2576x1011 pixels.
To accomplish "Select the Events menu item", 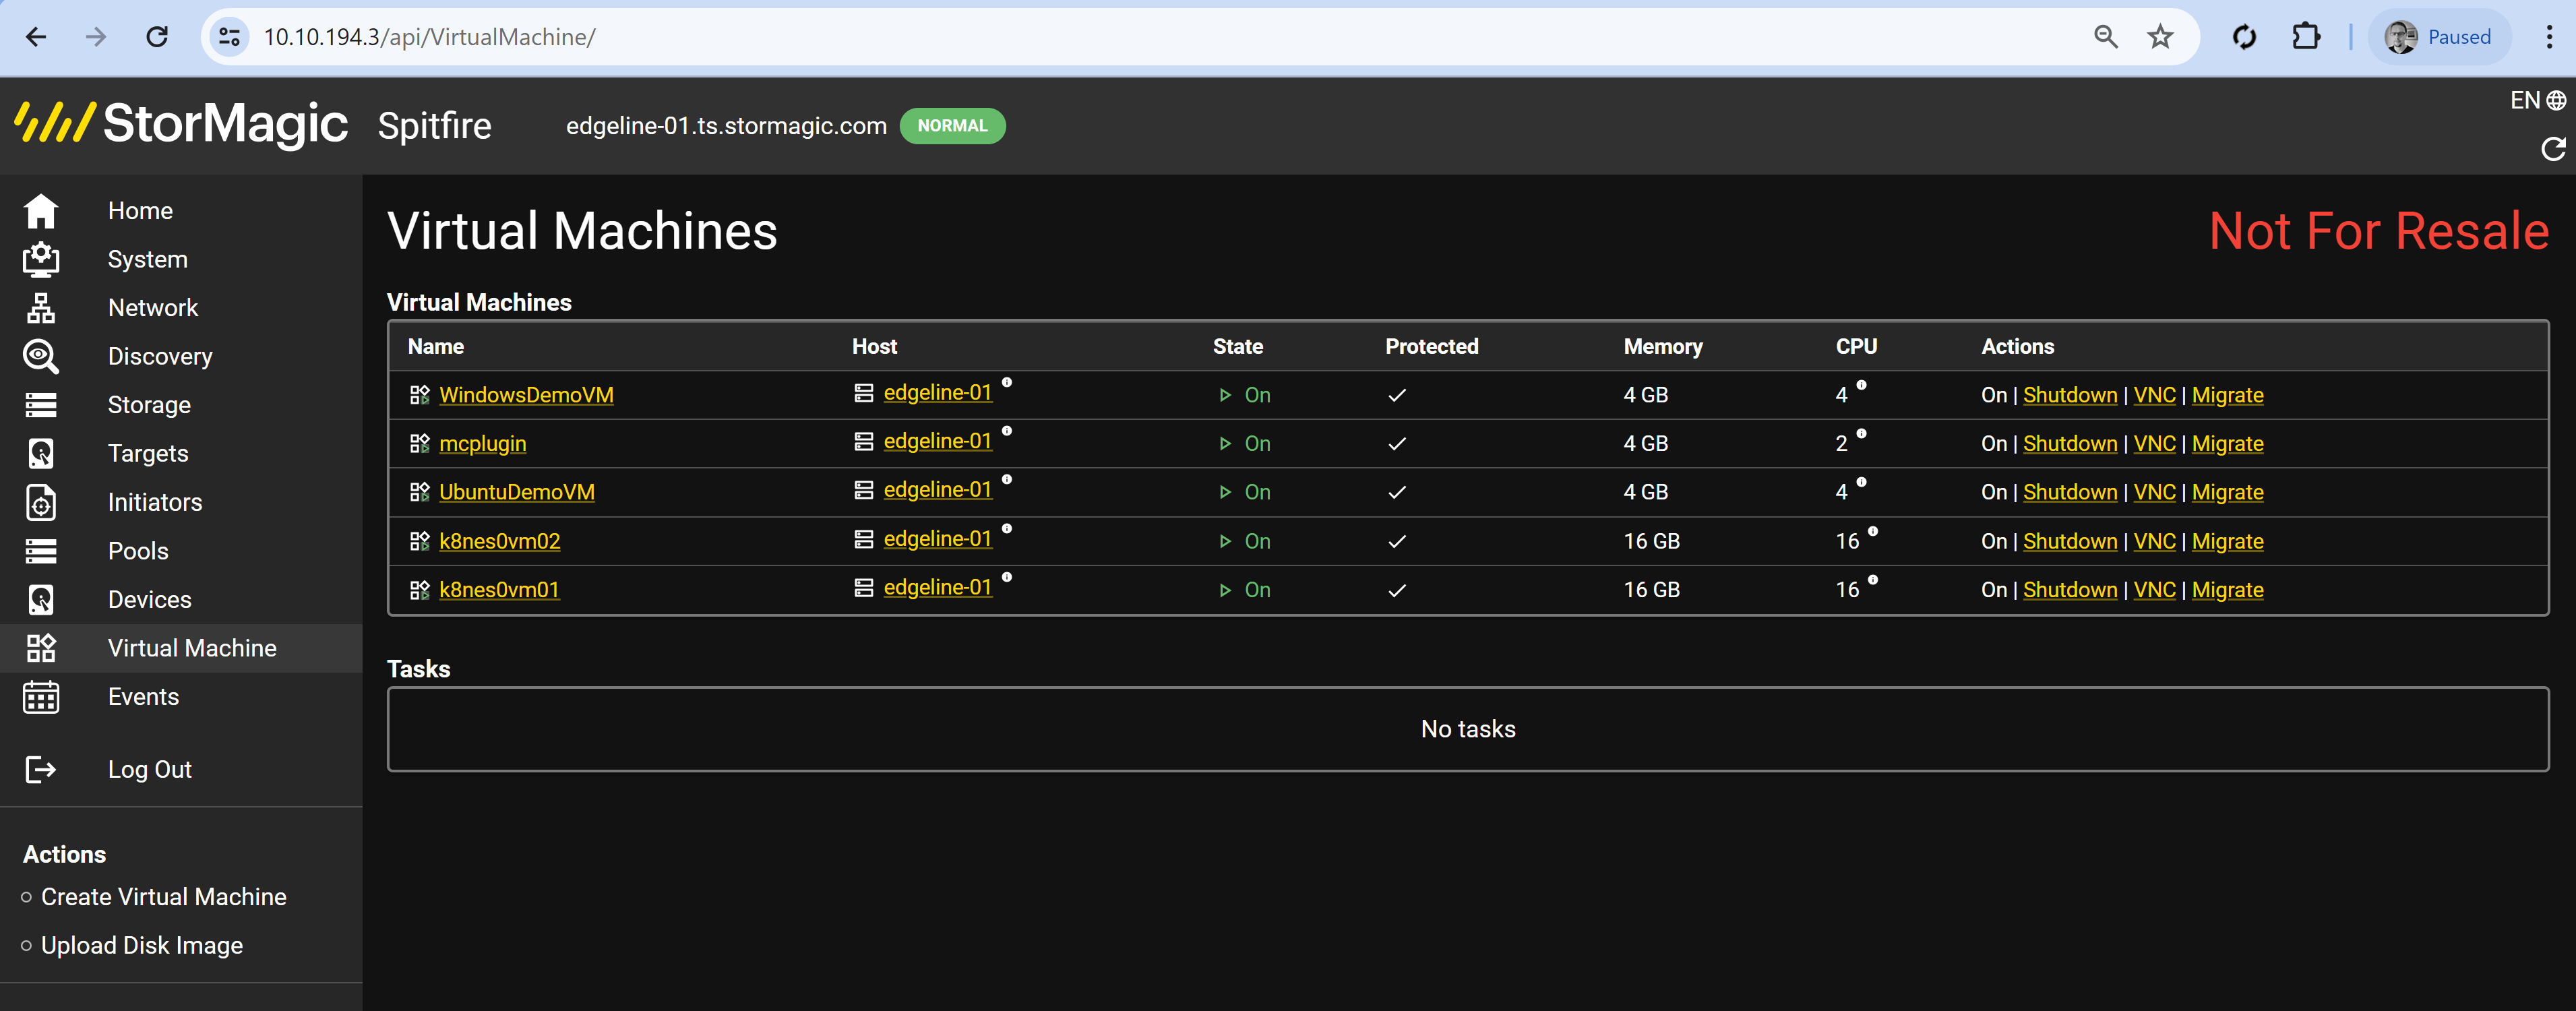I will pyautogui.click(x=143, y=697).
